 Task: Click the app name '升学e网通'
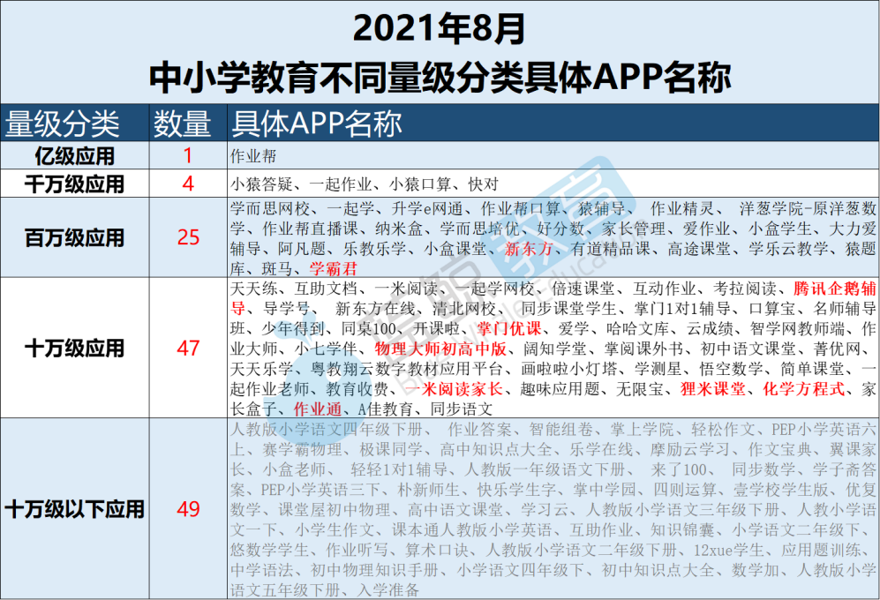click(428, 209)
